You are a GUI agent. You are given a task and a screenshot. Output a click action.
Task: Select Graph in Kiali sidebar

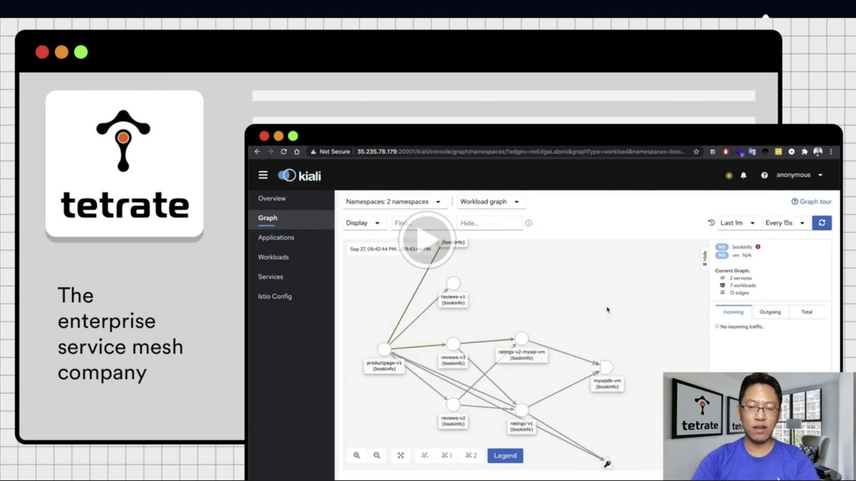pos(267,218)
